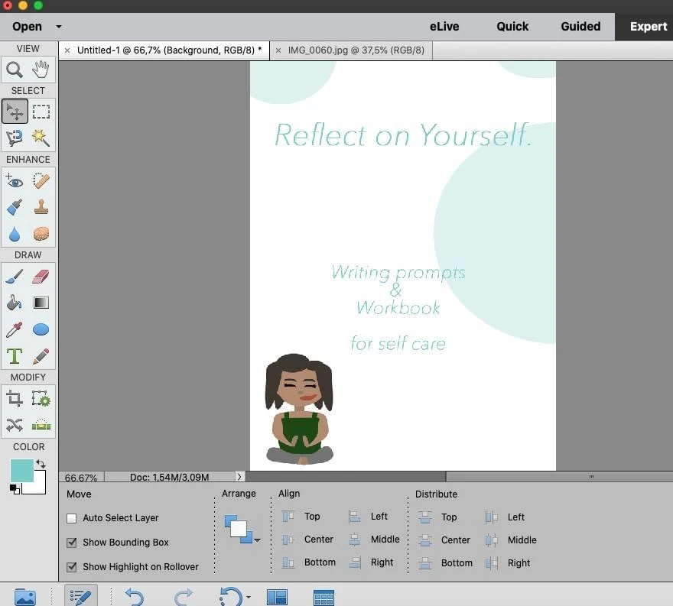Choose the Crop tool
The width and height of the screenshot is (673, 606).
click(x=15, y=398)
